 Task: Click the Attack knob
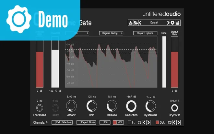pyautogui.click(x=71, y=106)
